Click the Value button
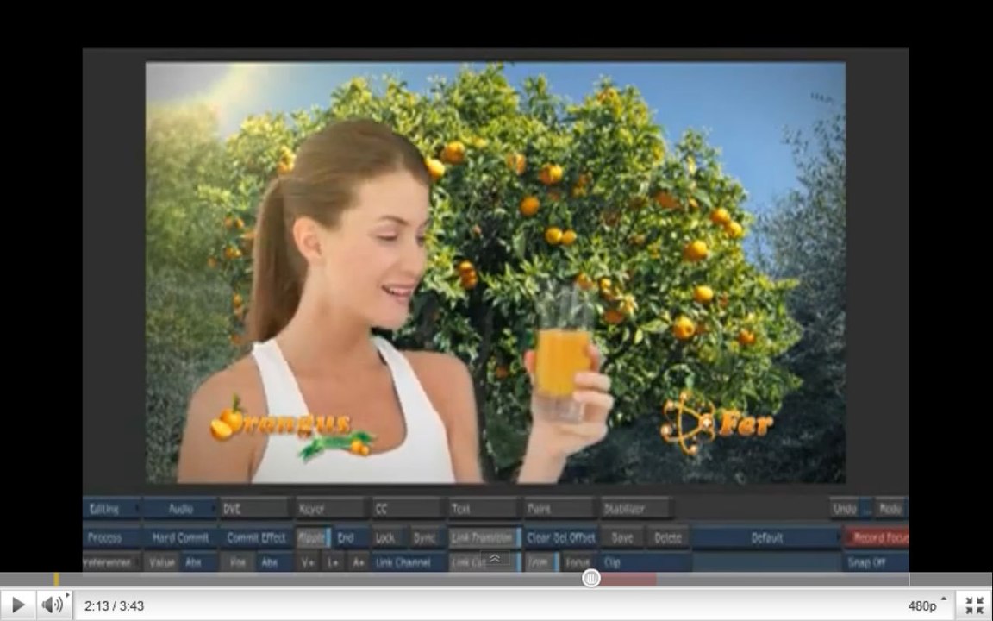Screen dimensions: 993x621 161,562
